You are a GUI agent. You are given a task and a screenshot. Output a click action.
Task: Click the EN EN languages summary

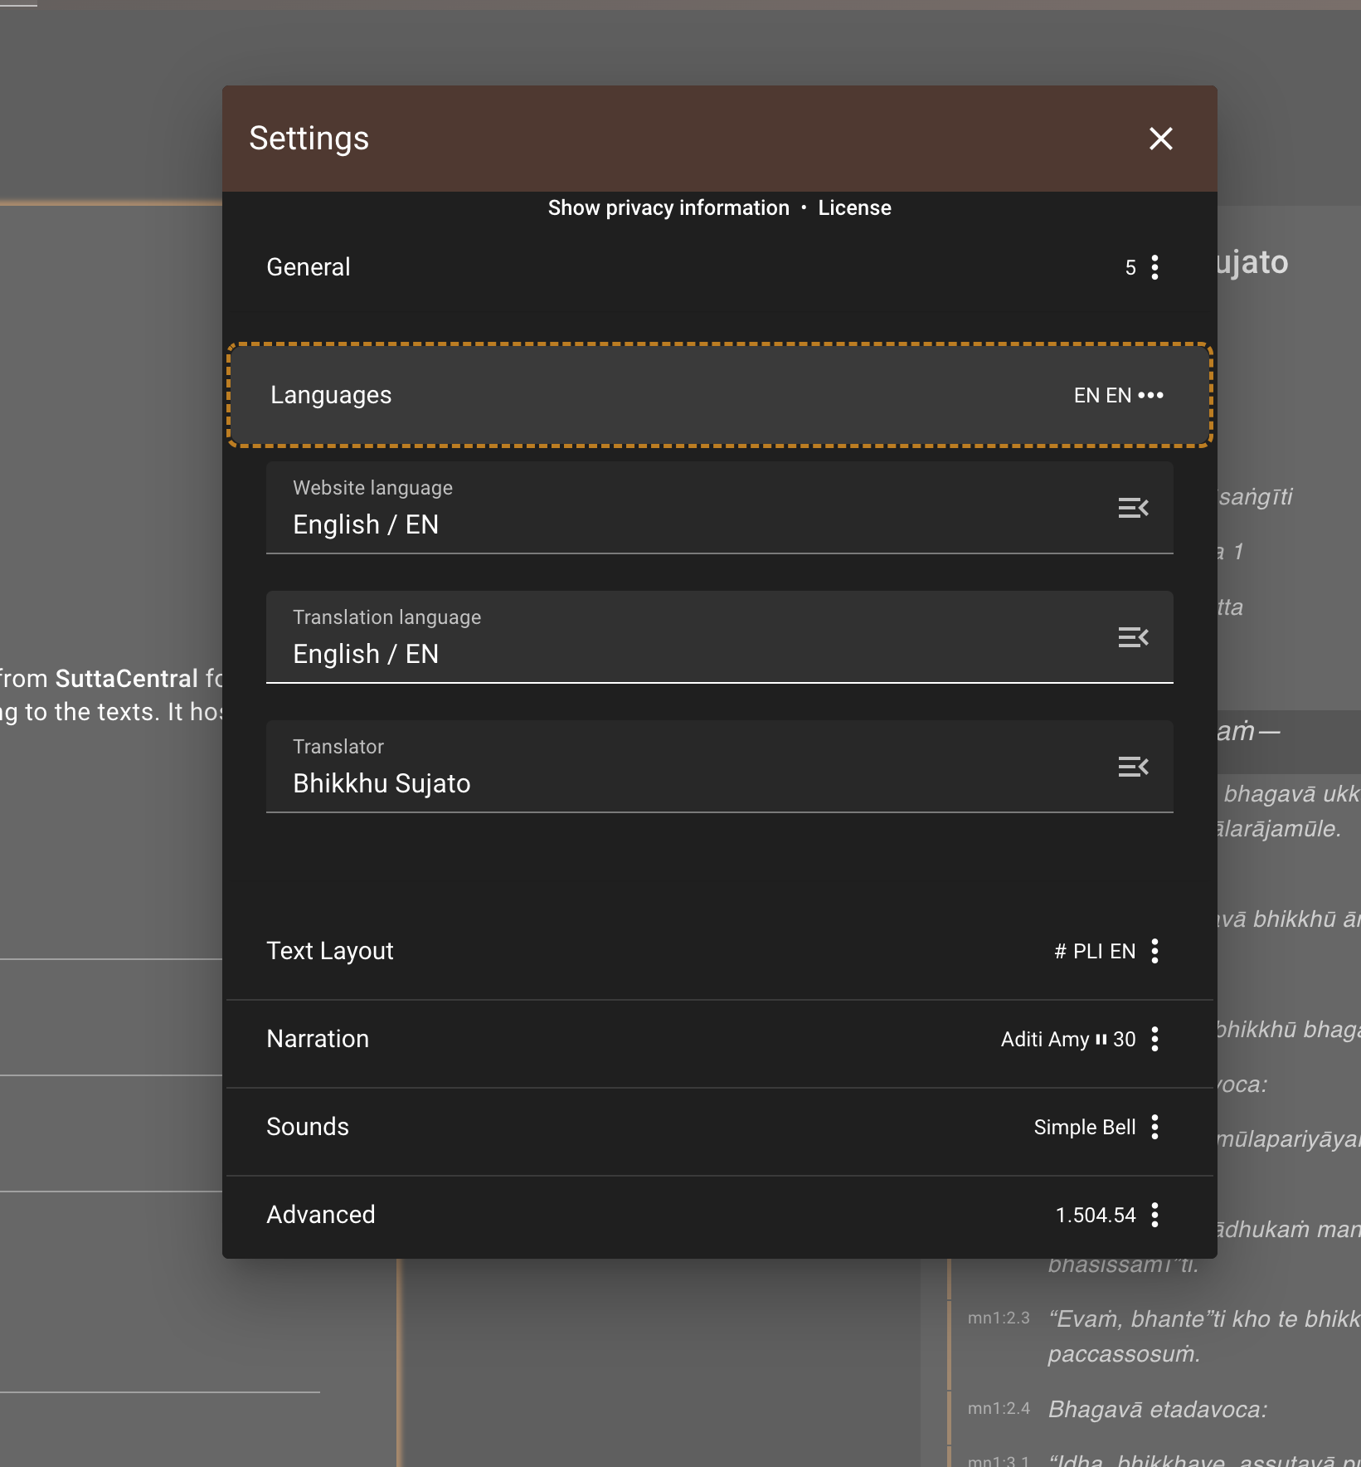pyautogui.click(x=1102, y=395)
